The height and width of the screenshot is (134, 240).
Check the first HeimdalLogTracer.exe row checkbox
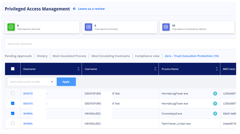coord(13,93)
